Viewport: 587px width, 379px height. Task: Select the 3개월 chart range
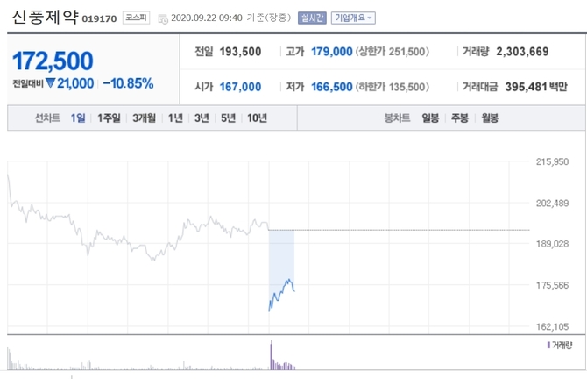coord(144,118)
